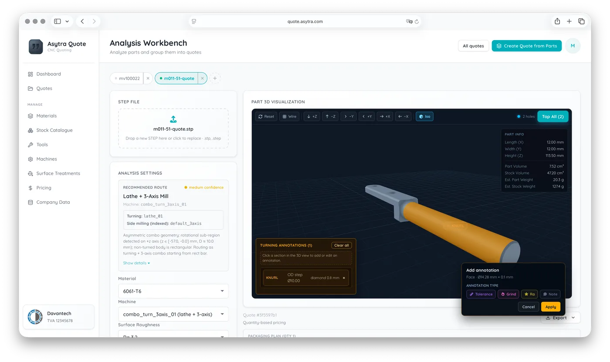Open Dashboard from the sidebar
The height and width of the screenshot is (362, 610).
tap(48, 74)
